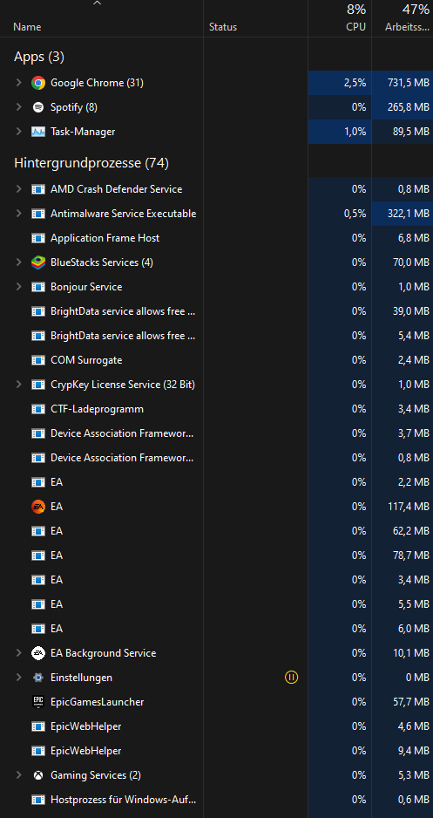Click the CrypKey License Service icon

point(38,385)
